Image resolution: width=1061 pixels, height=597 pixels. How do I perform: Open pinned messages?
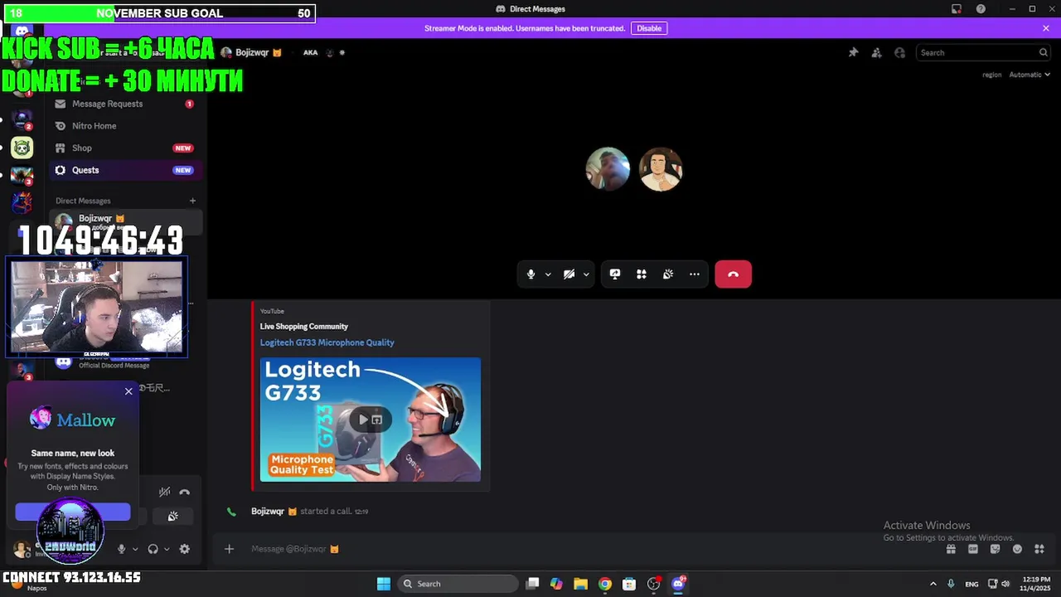coord(853,52)
